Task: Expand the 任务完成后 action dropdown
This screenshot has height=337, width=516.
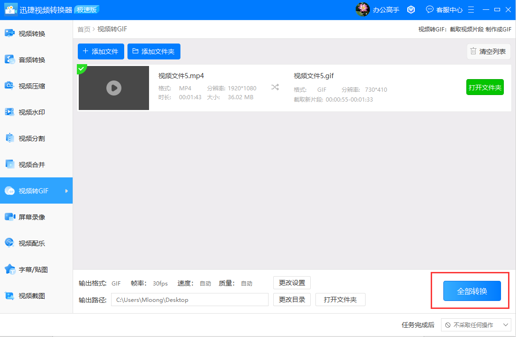Action: 476,325
